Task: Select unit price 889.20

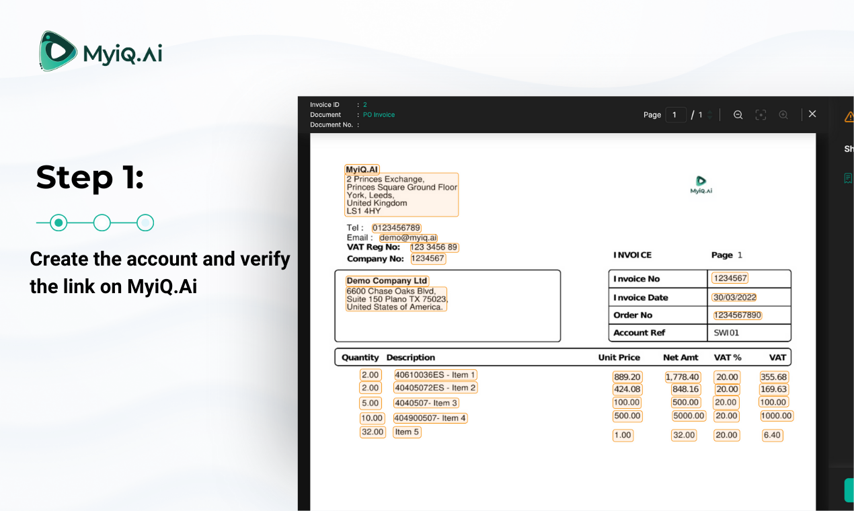Action: pyautogui.click(x=627, y=377)
